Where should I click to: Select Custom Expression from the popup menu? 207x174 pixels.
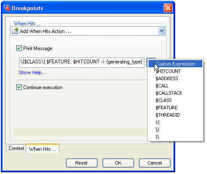tap(175, 64)
